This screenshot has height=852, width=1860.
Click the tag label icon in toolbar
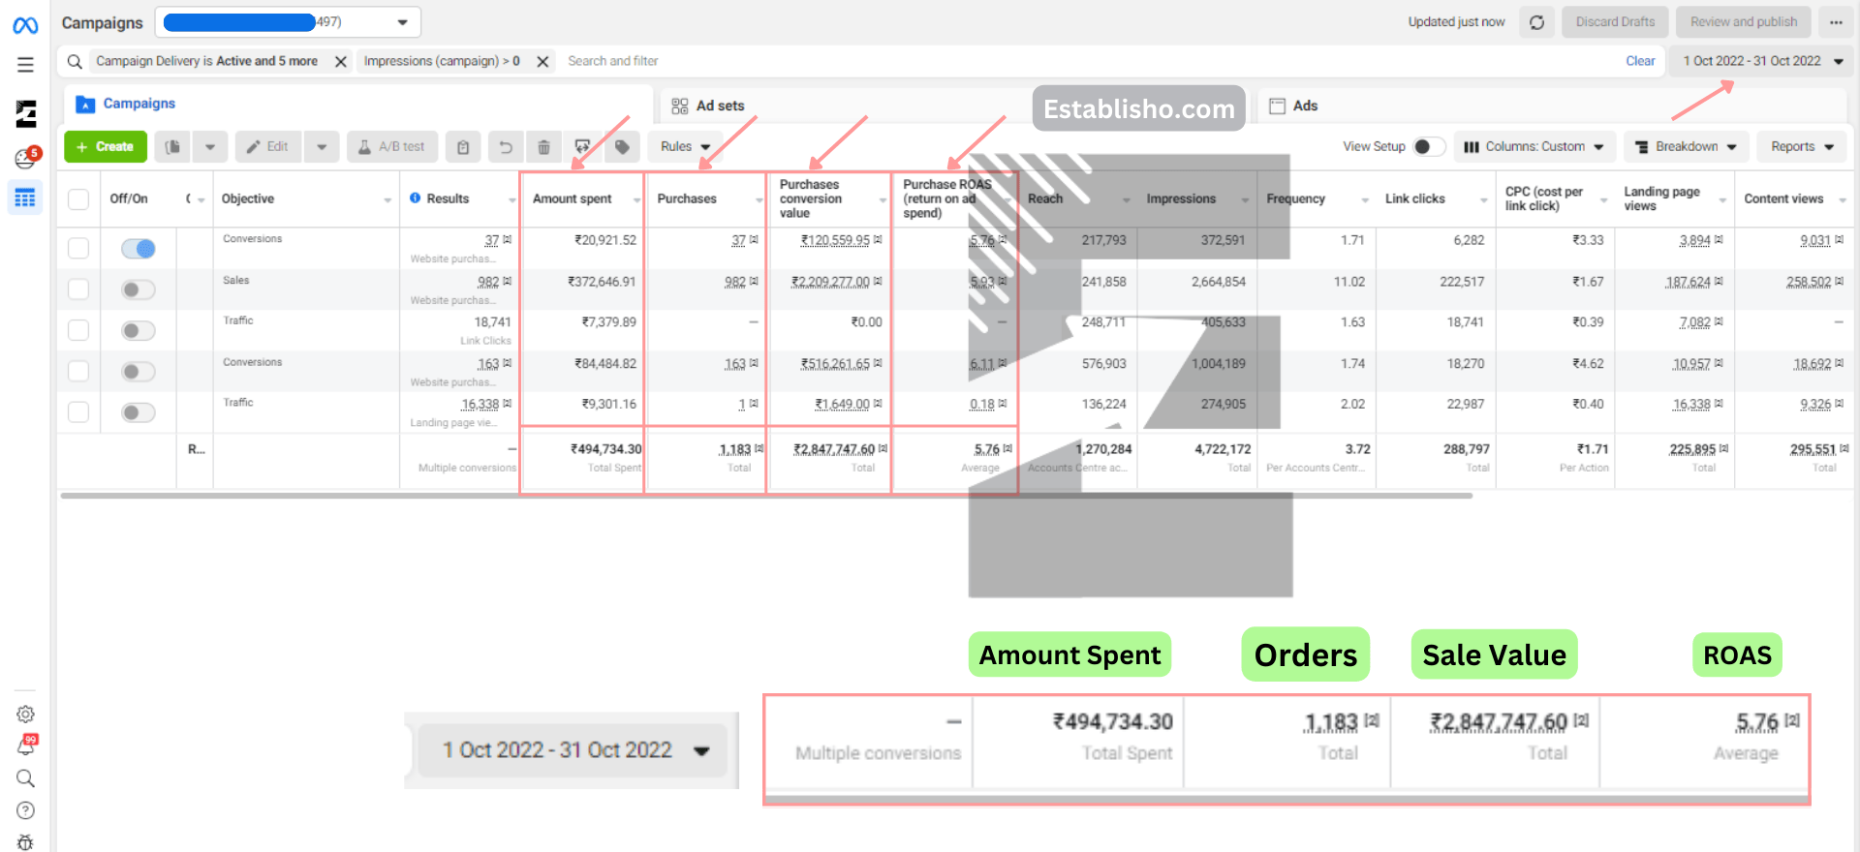[622, 147]
